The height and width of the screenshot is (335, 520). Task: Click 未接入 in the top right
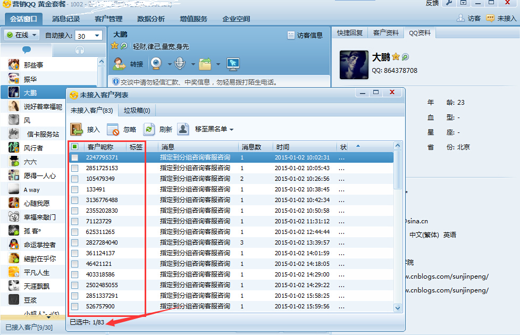(501, 19)
